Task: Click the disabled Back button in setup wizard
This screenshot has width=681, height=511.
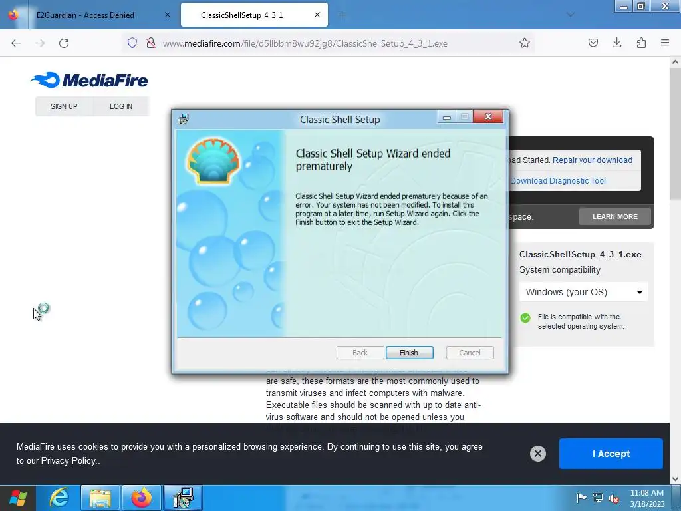Action: point(360,353)
